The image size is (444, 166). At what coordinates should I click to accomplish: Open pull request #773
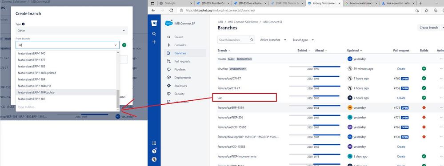point(401,108)
